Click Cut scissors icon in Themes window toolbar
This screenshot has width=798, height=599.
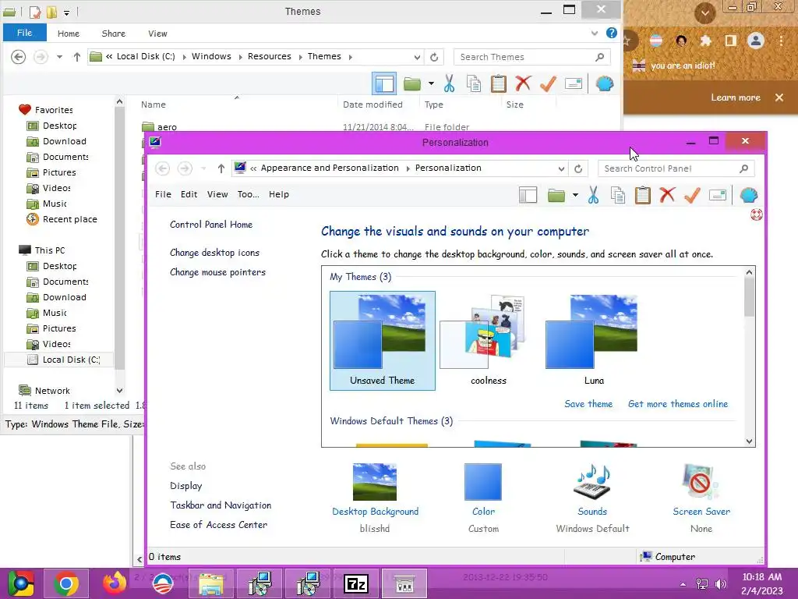[x=448, y=83]
